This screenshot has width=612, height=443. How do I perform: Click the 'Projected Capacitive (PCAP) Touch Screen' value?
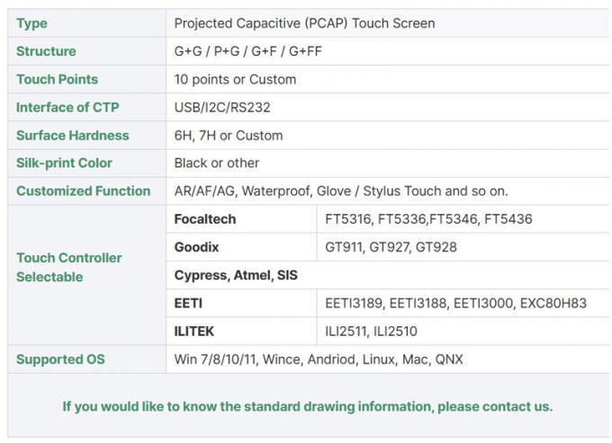click(303, 23)
